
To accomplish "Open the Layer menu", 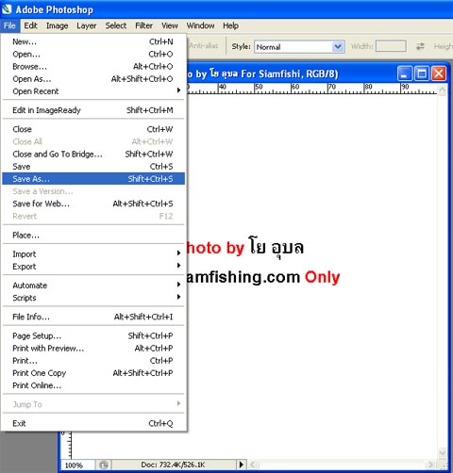I will [x=87, y=25].
